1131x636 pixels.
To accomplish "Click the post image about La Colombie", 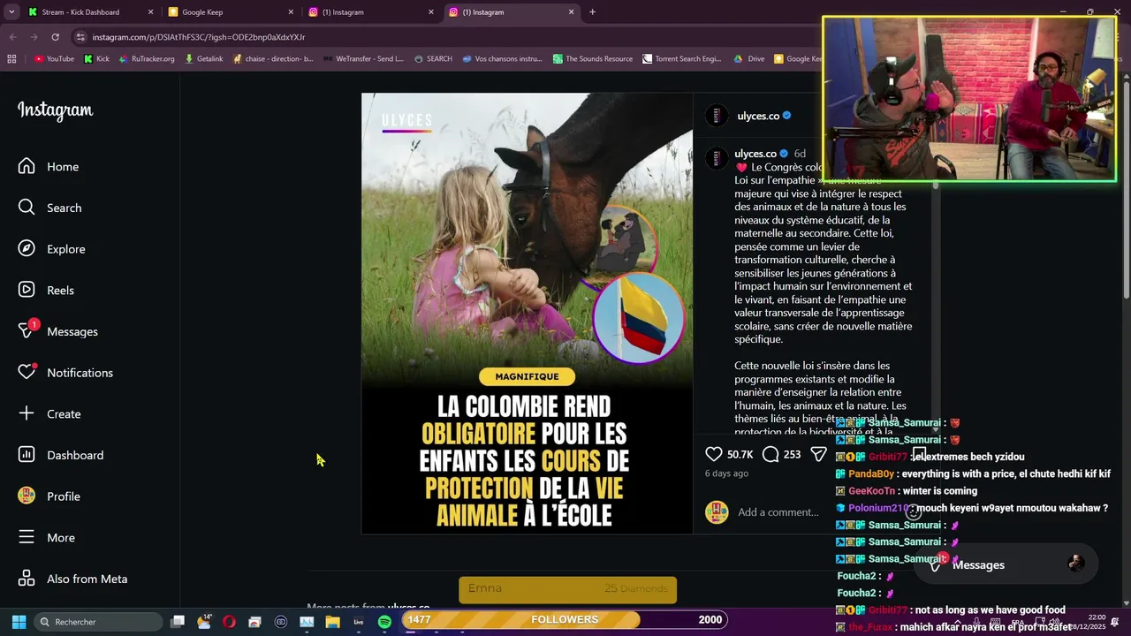I will point(528,314).
